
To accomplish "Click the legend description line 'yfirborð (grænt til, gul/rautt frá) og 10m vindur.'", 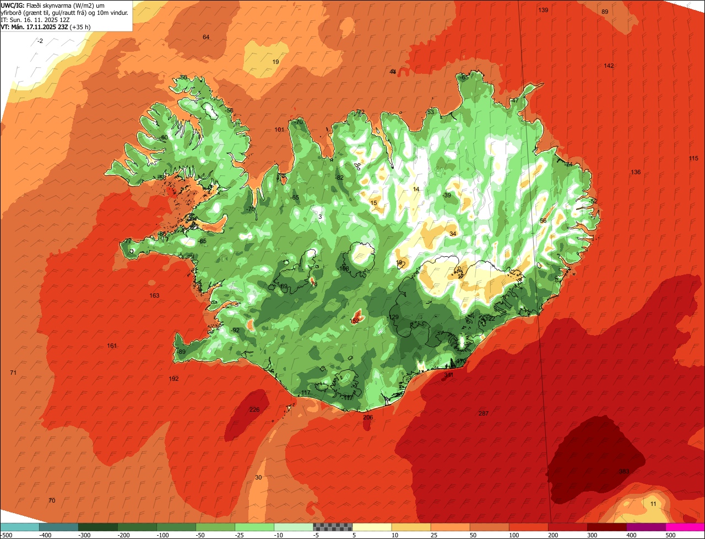I will (x=65, y=13).
